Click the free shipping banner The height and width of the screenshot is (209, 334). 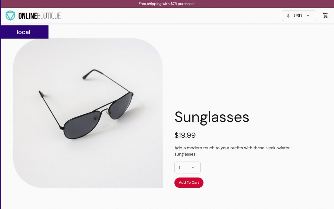click(x=167, y=4)
